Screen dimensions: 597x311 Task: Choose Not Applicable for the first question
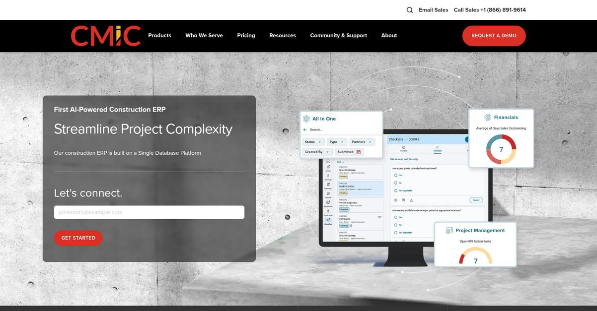(395, 190)
